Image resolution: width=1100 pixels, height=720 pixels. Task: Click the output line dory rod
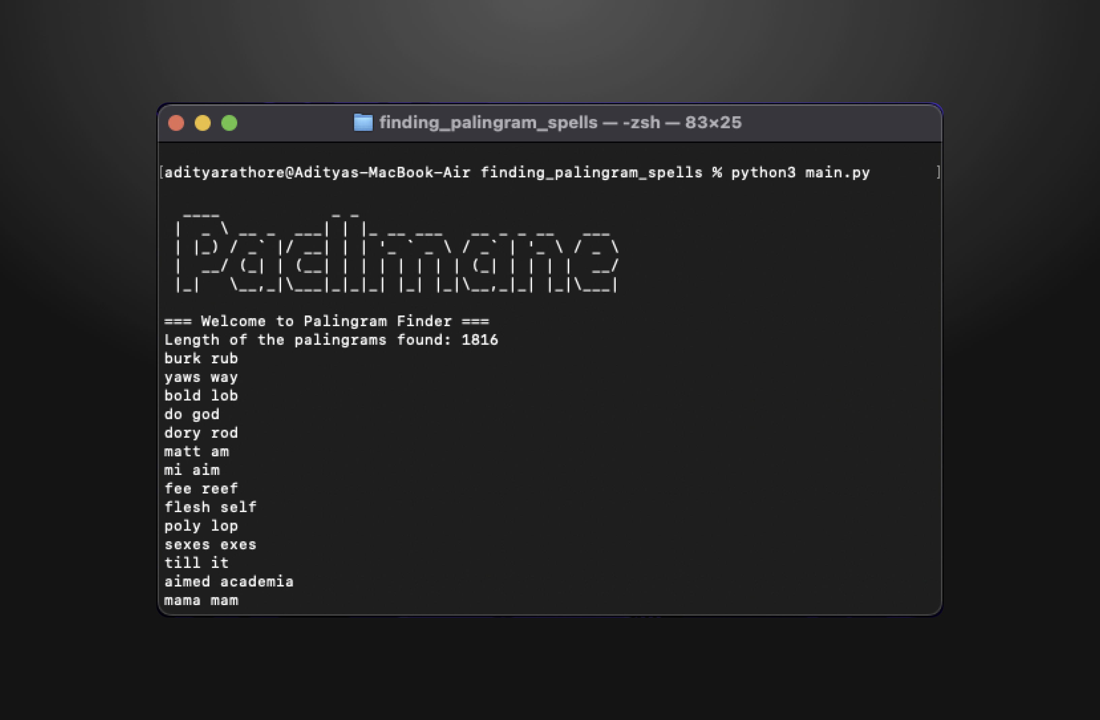tap(201, 433)
